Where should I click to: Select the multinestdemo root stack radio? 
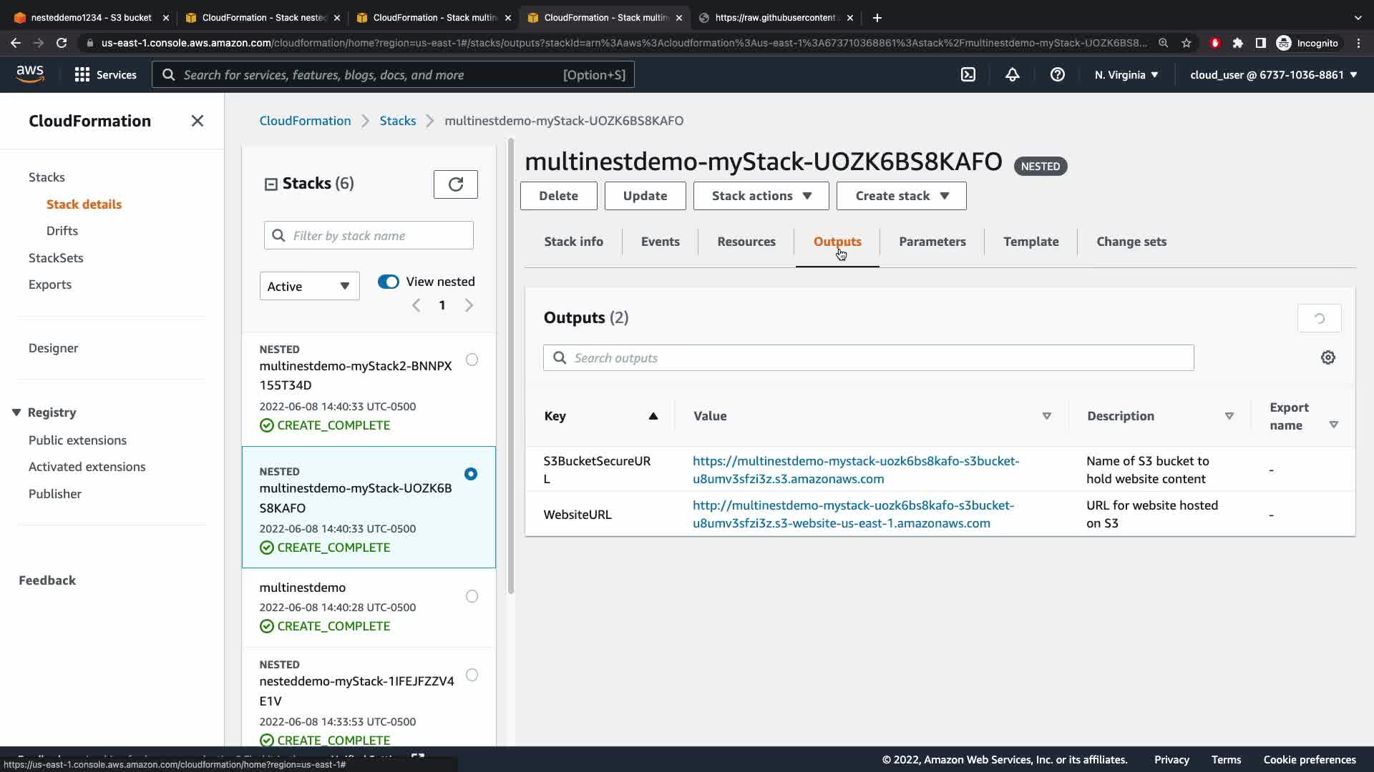click(x=472, y=596)
